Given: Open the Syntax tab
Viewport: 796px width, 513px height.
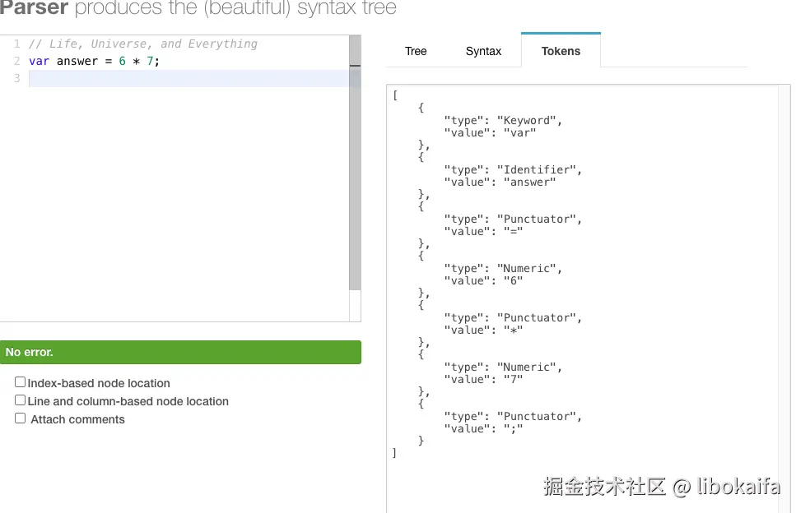Looking at the screenshot, I should click(x=483, y=51).
